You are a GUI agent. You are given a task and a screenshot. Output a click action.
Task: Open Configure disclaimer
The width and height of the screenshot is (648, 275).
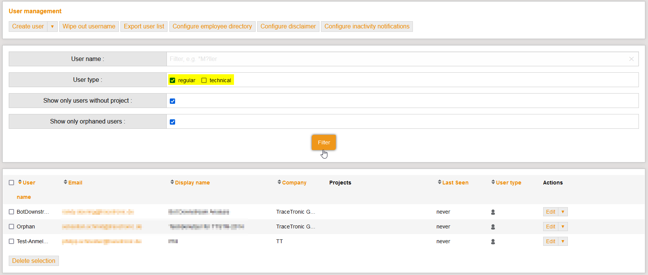tap(288, 27)
